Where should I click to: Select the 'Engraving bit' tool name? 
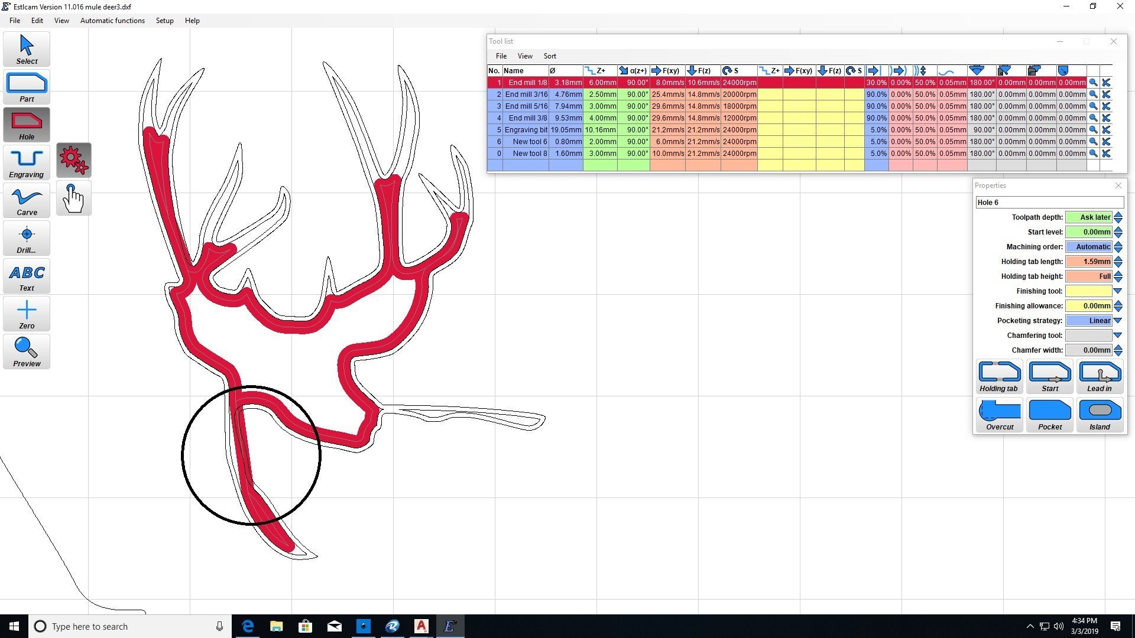[x=526, y=130]
